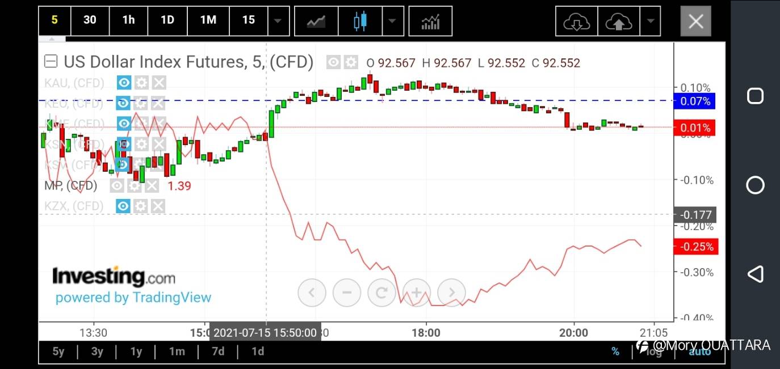Viewport: 780px width, 369px height.
Task: Select the 7d range button
Action: [x=217, y=351]
